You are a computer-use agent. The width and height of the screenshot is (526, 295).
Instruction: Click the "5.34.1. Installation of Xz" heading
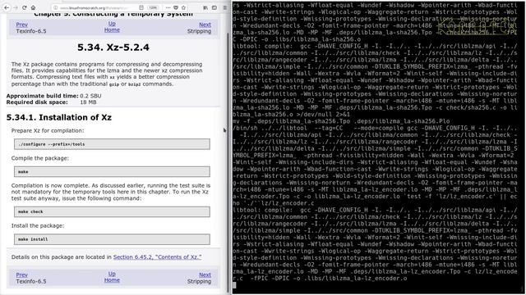point(59,117)
